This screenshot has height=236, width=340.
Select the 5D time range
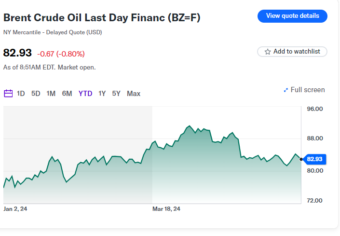(x=36, y=94)
